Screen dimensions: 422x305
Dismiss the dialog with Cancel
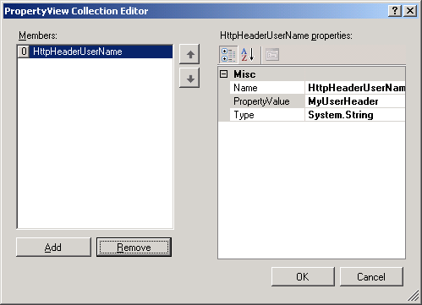(x=371, y=277)
